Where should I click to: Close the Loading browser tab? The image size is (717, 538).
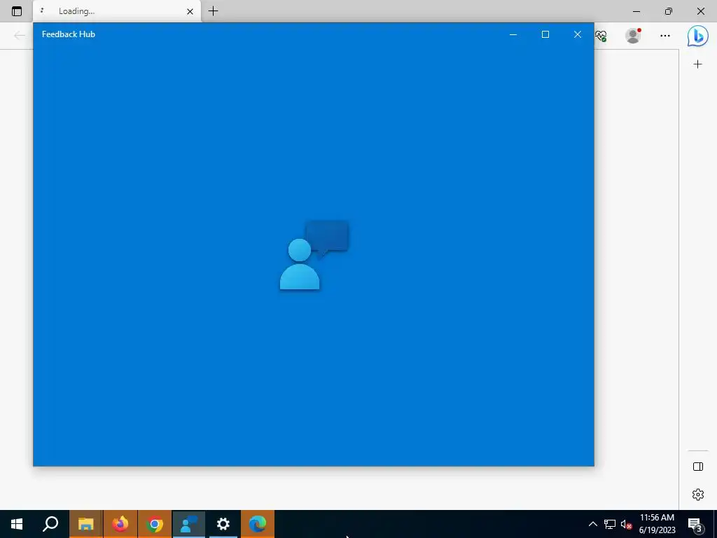190,11
